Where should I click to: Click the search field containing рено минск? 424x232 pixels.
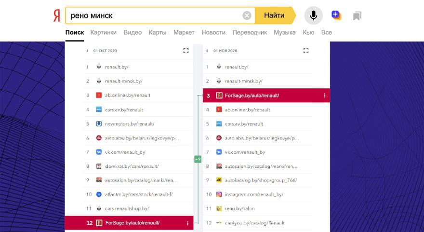154,16
